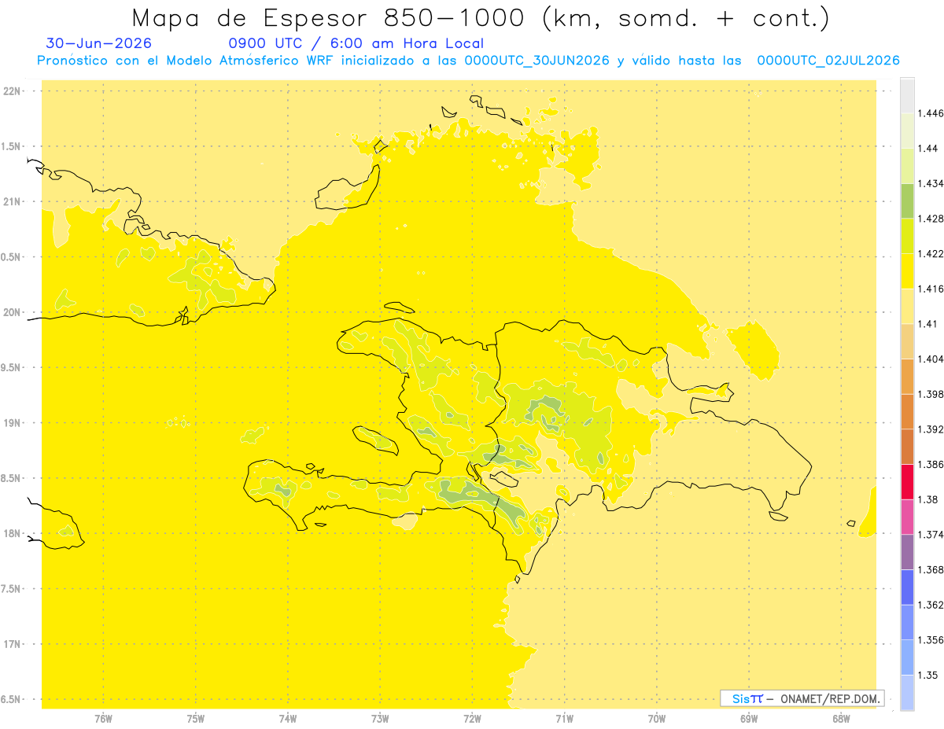Click the longitude label '68W'
The width and height of the screenshot is (944, 729).
pos(841,718)
